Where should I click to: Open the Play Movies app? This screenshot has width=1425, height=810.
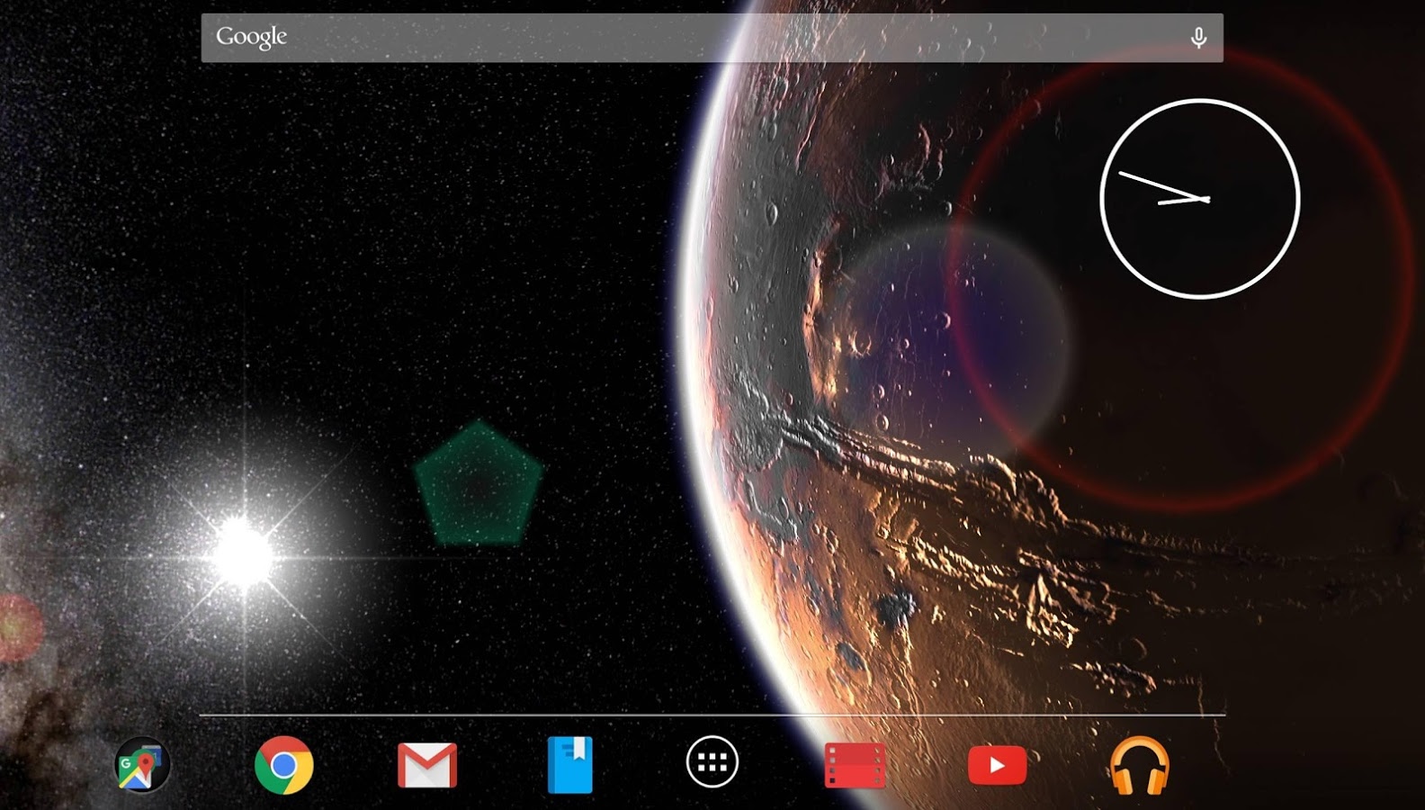coord(855,765)
